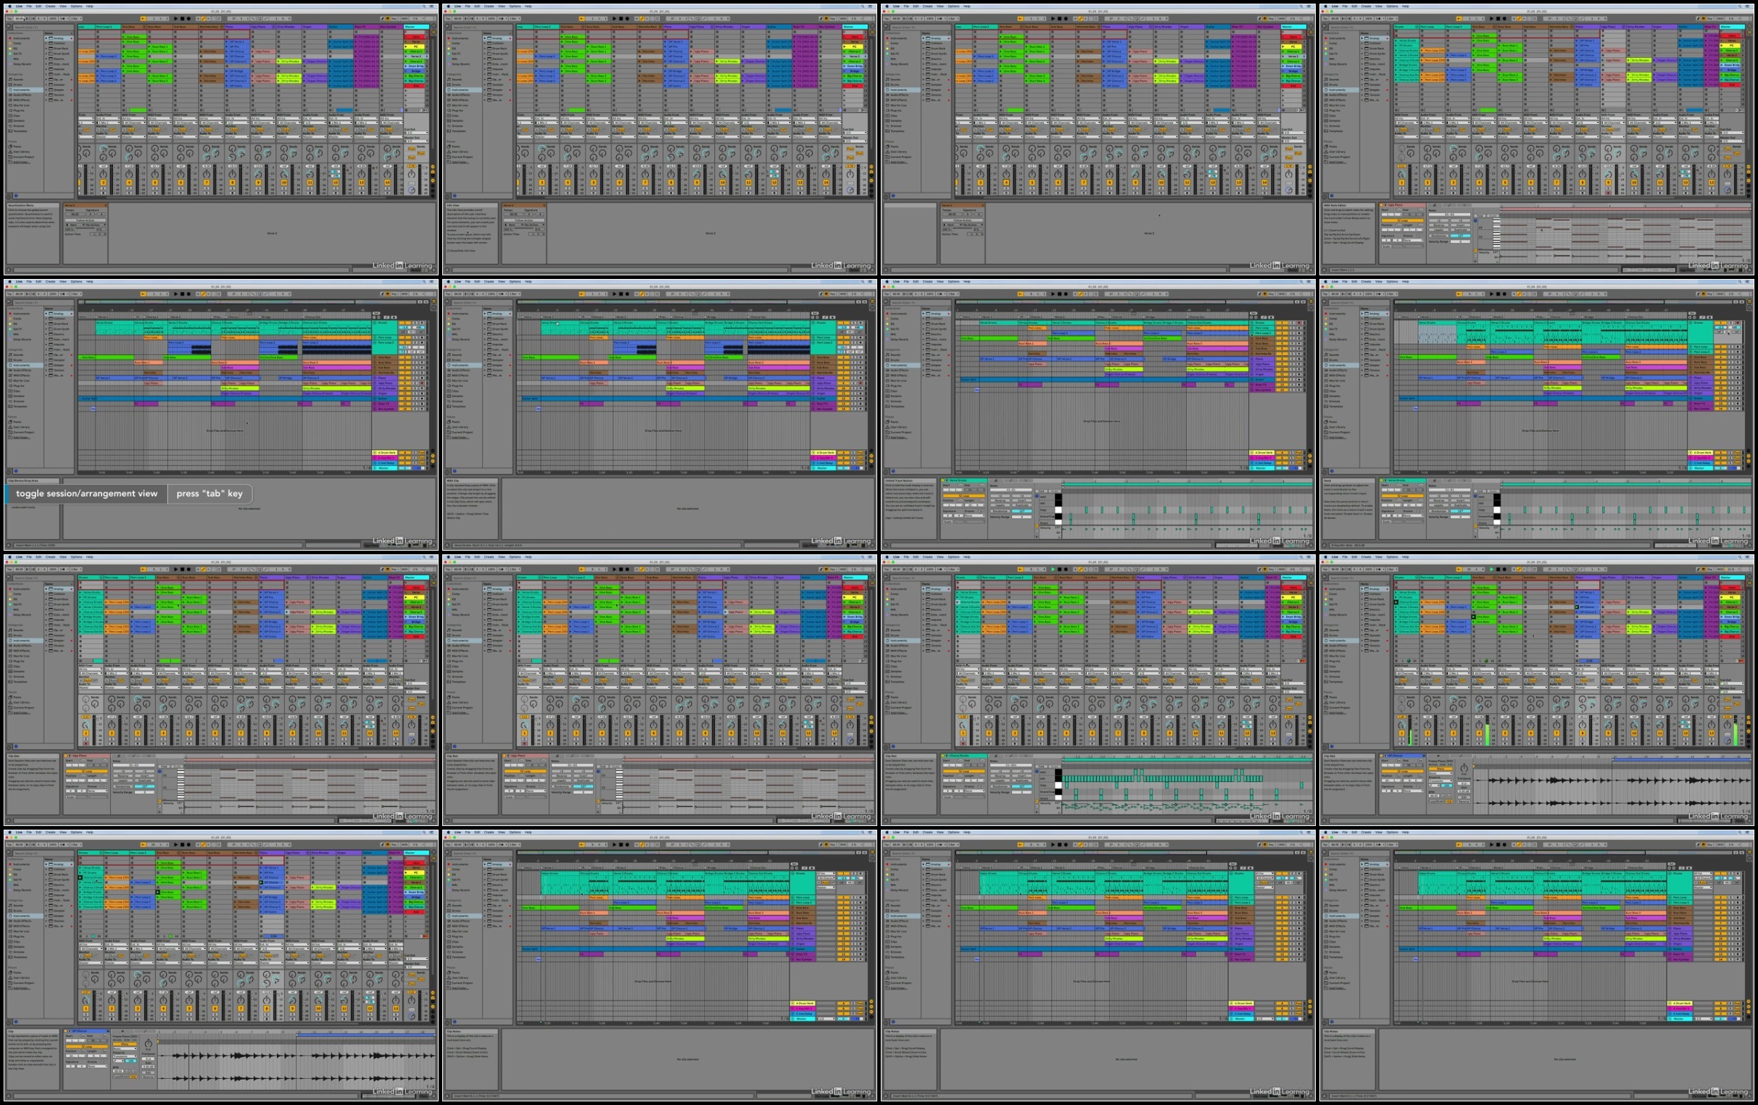
Task: Hide the browser using first frame's triangle icon
Action: click(8, 26)
